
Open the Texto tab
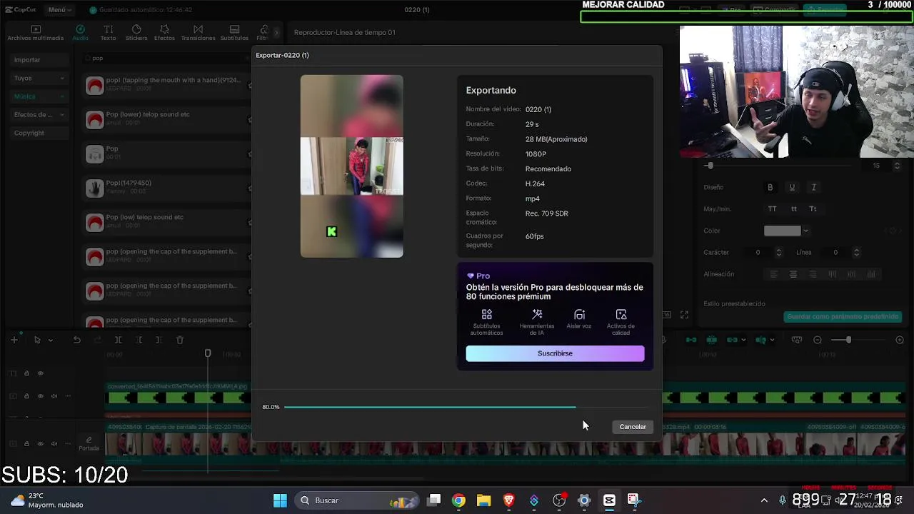tap(108, 33)
